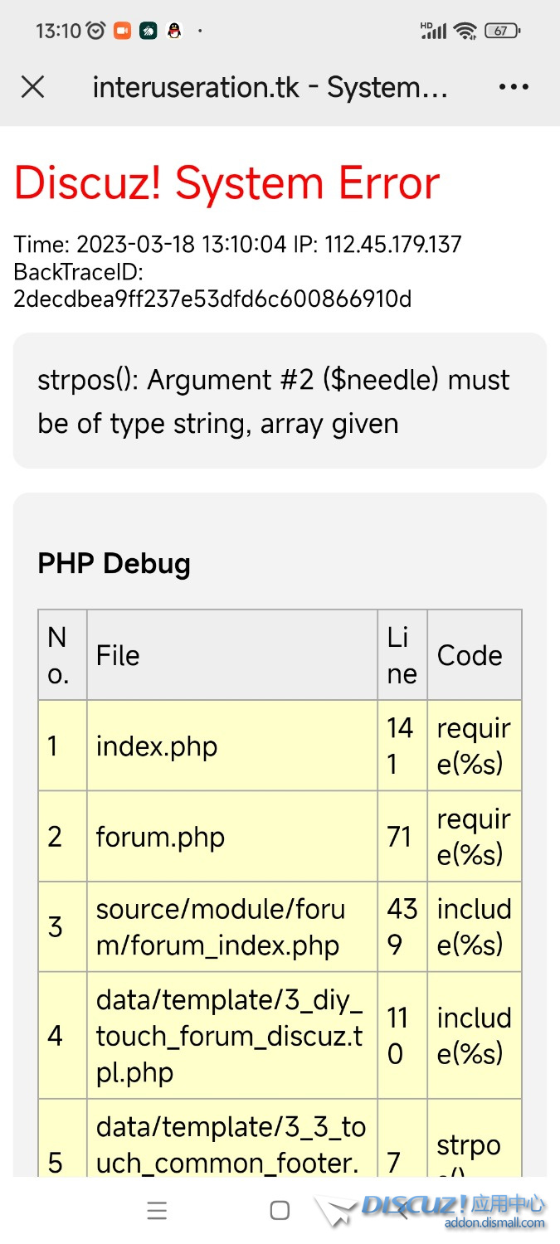Select the strpos() error message box

[x=280, y=401]
